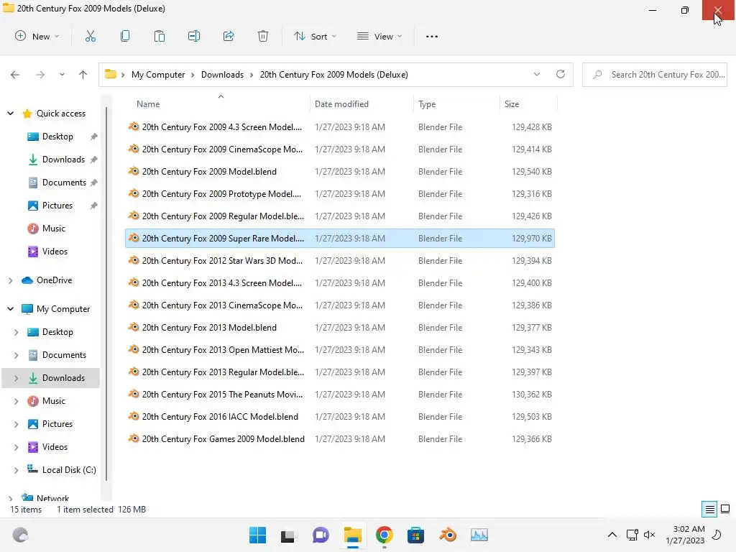Open the View dropdown menu
The width and height of the screenshot is (736, 552).
click(379, 36)
